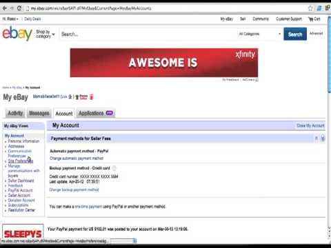Image resolution: width=331 pixels, height=248 pixels.
Task: Collapse the Payment methods section arrow icon
Action: (317, 138)
